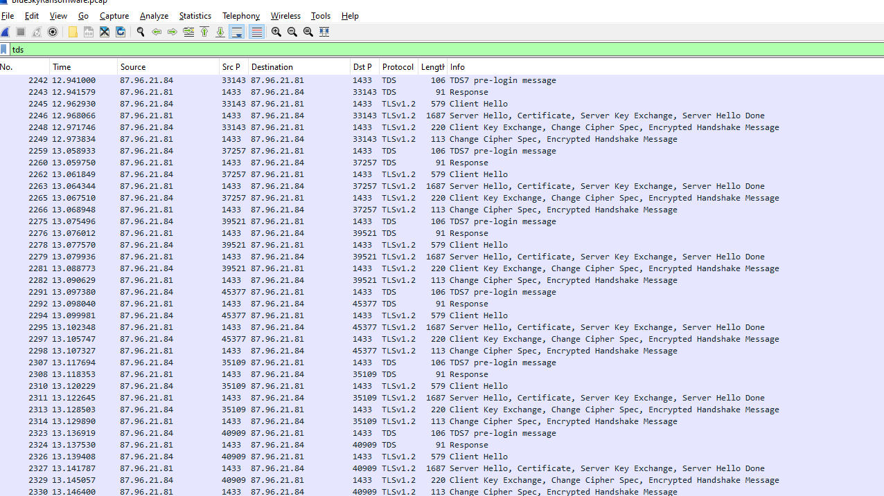Screen dimensions: 884x496
Task: Open the Analyze menu
Action: [154, 15]
